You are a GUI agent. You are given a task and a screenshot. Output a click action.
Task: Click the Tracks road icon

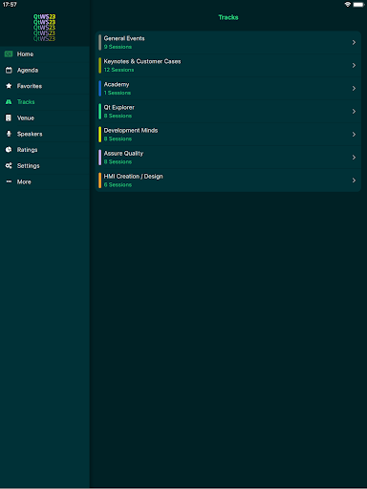click(x=9, y=102)
